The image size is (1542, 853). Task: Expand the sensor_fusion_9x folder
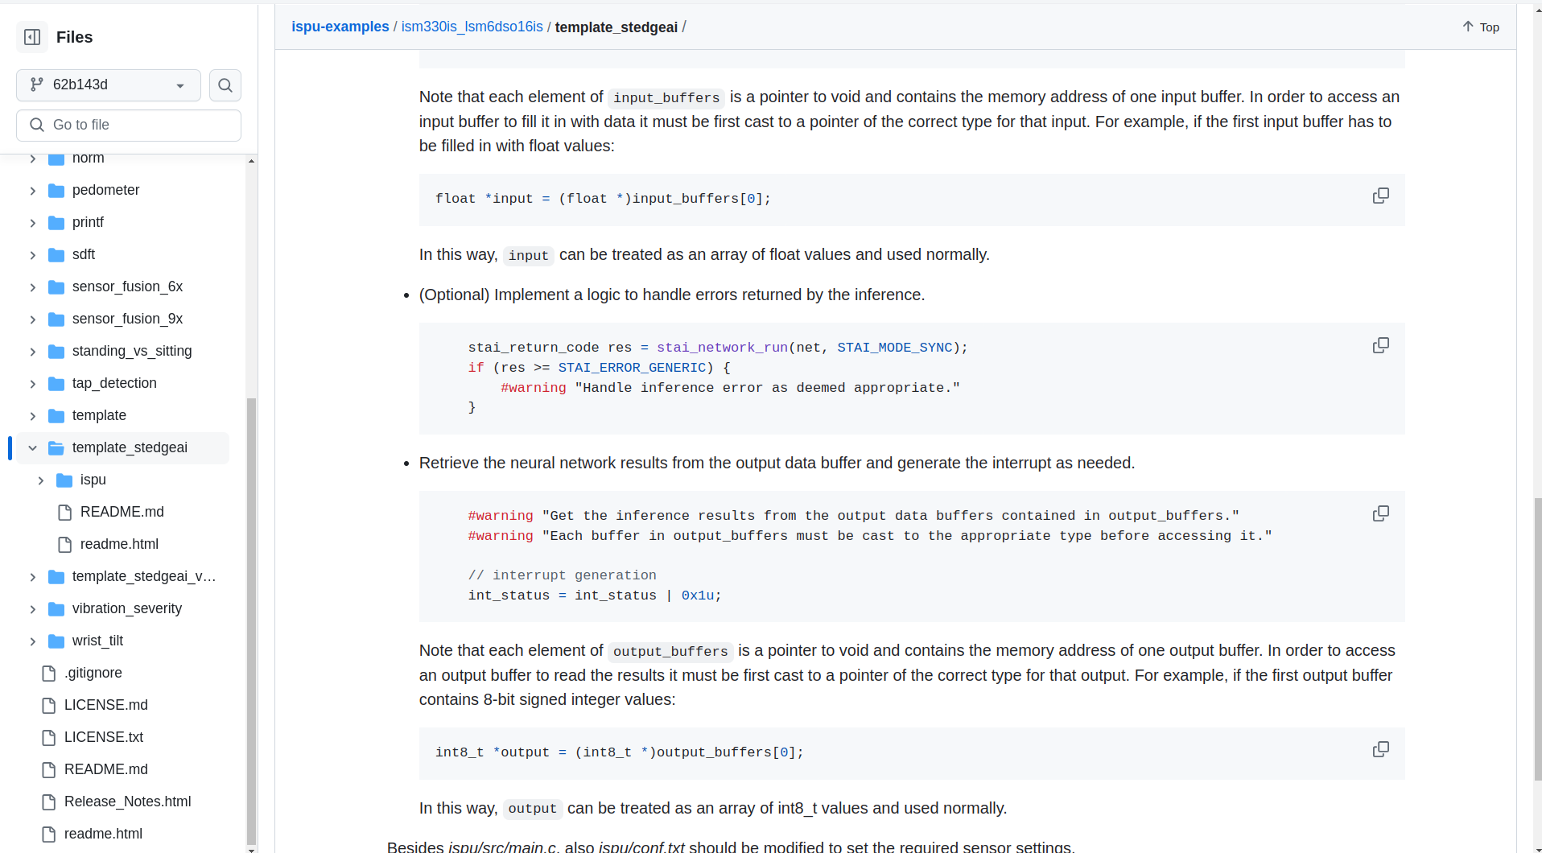32,319
